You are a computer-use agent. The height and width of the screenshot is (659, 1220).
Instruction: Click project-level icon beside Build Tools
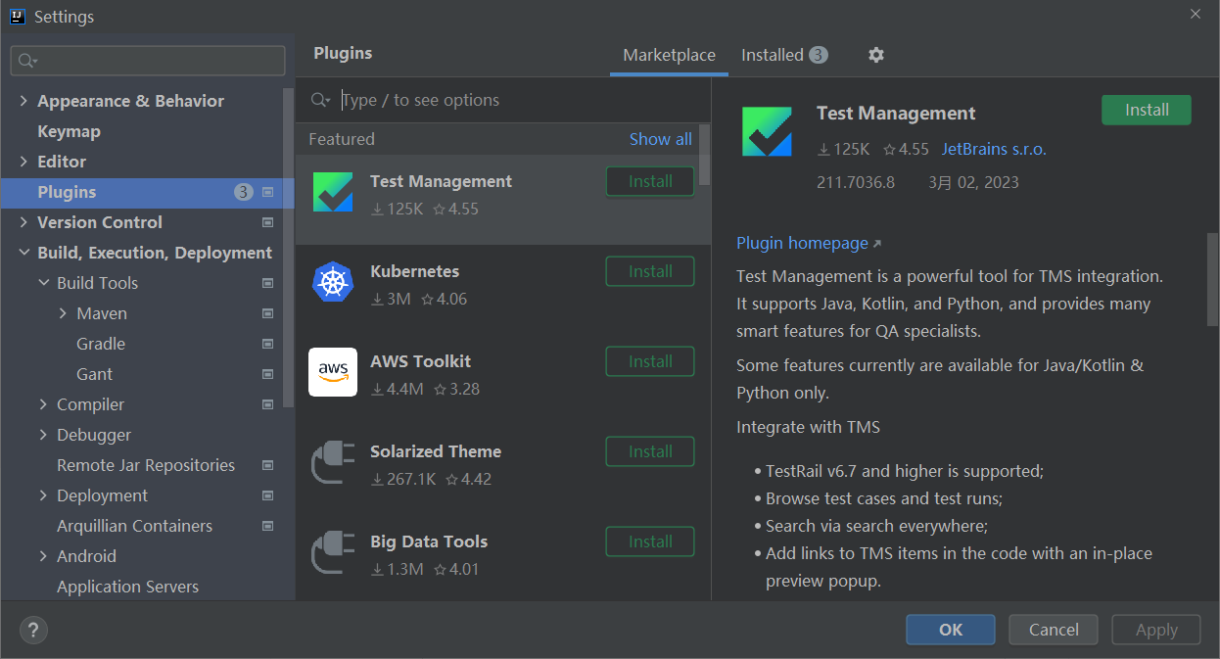pos(268,283)
